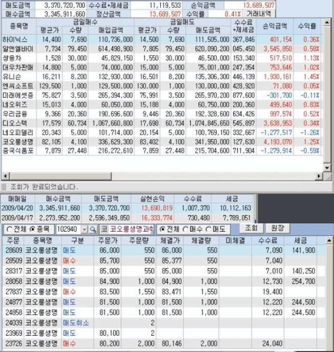The width and height of the screenshot is (334, 352).
Task: Click realized profit value 13,690,819
Action: coord(157,208)
